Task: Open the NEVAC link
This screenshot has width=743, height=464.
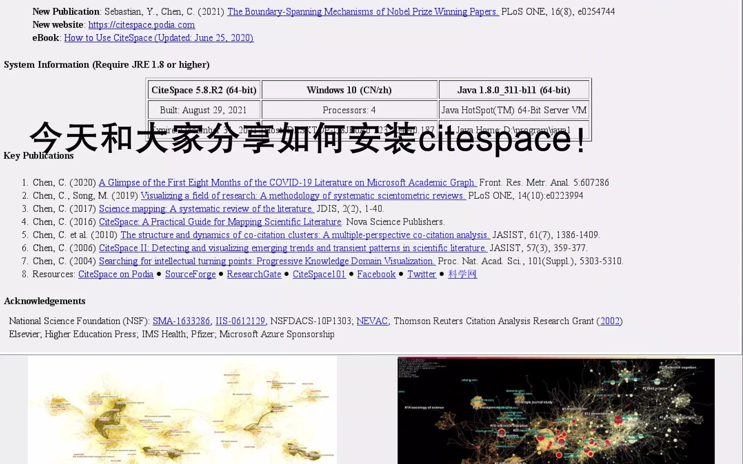Action: [372, 321]
